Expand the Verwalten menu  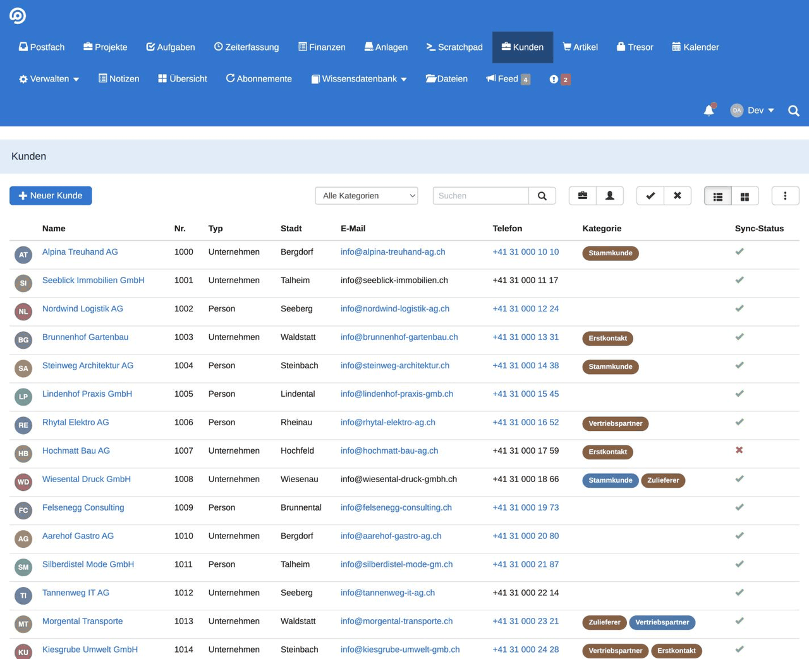coord(49,79)
